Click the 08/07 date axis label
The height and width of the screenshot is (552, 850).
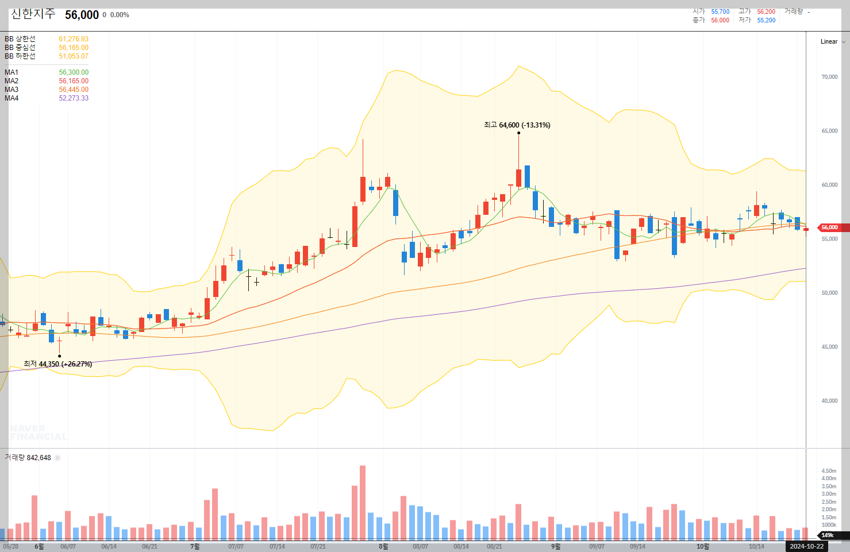tap(420, 546)
